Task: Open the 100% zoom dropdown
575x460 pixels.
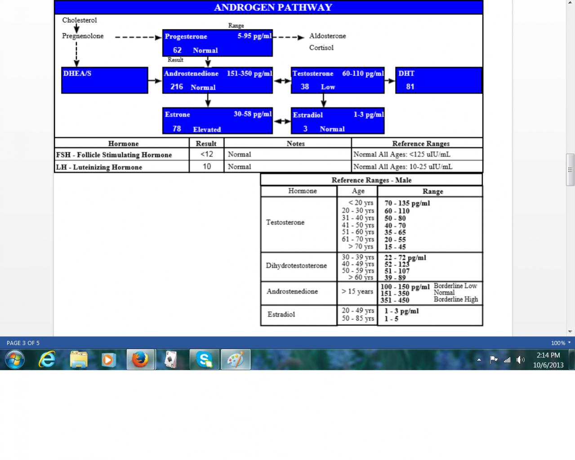Action: pyautogui.click(x=561, y=343)
